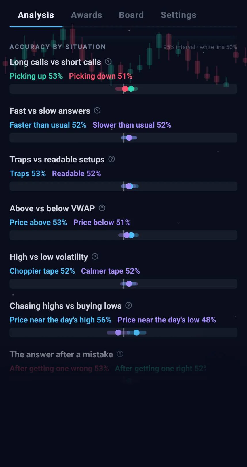Click the green Picking up dot on bar
This screenshot has width=247, height=467.
tap(131, 89)
